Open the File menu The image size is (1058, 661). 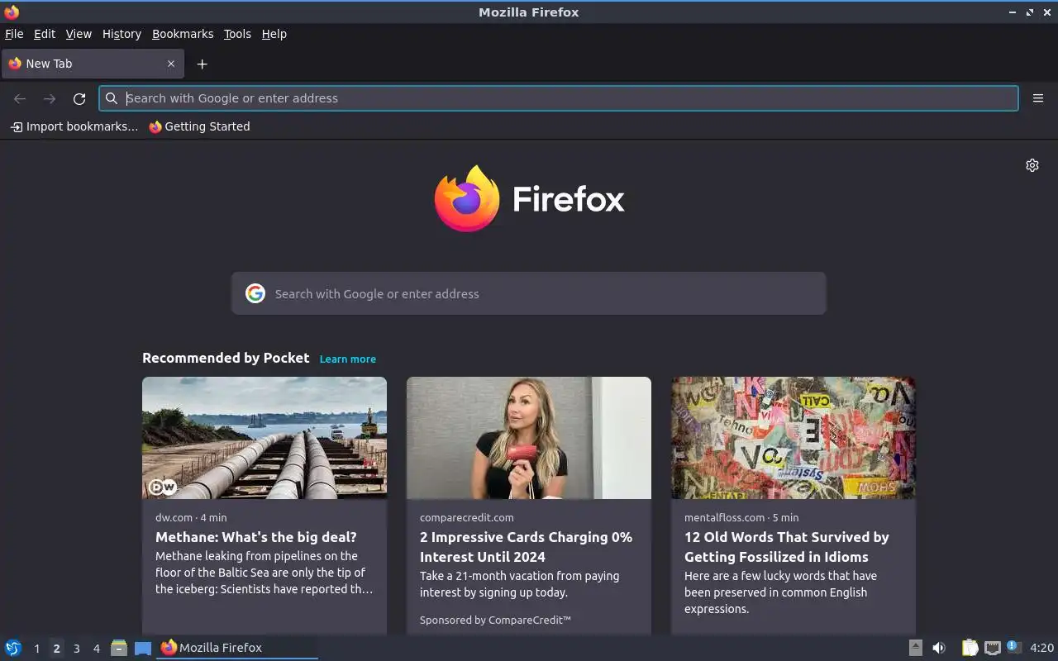(x=14, y=34)
